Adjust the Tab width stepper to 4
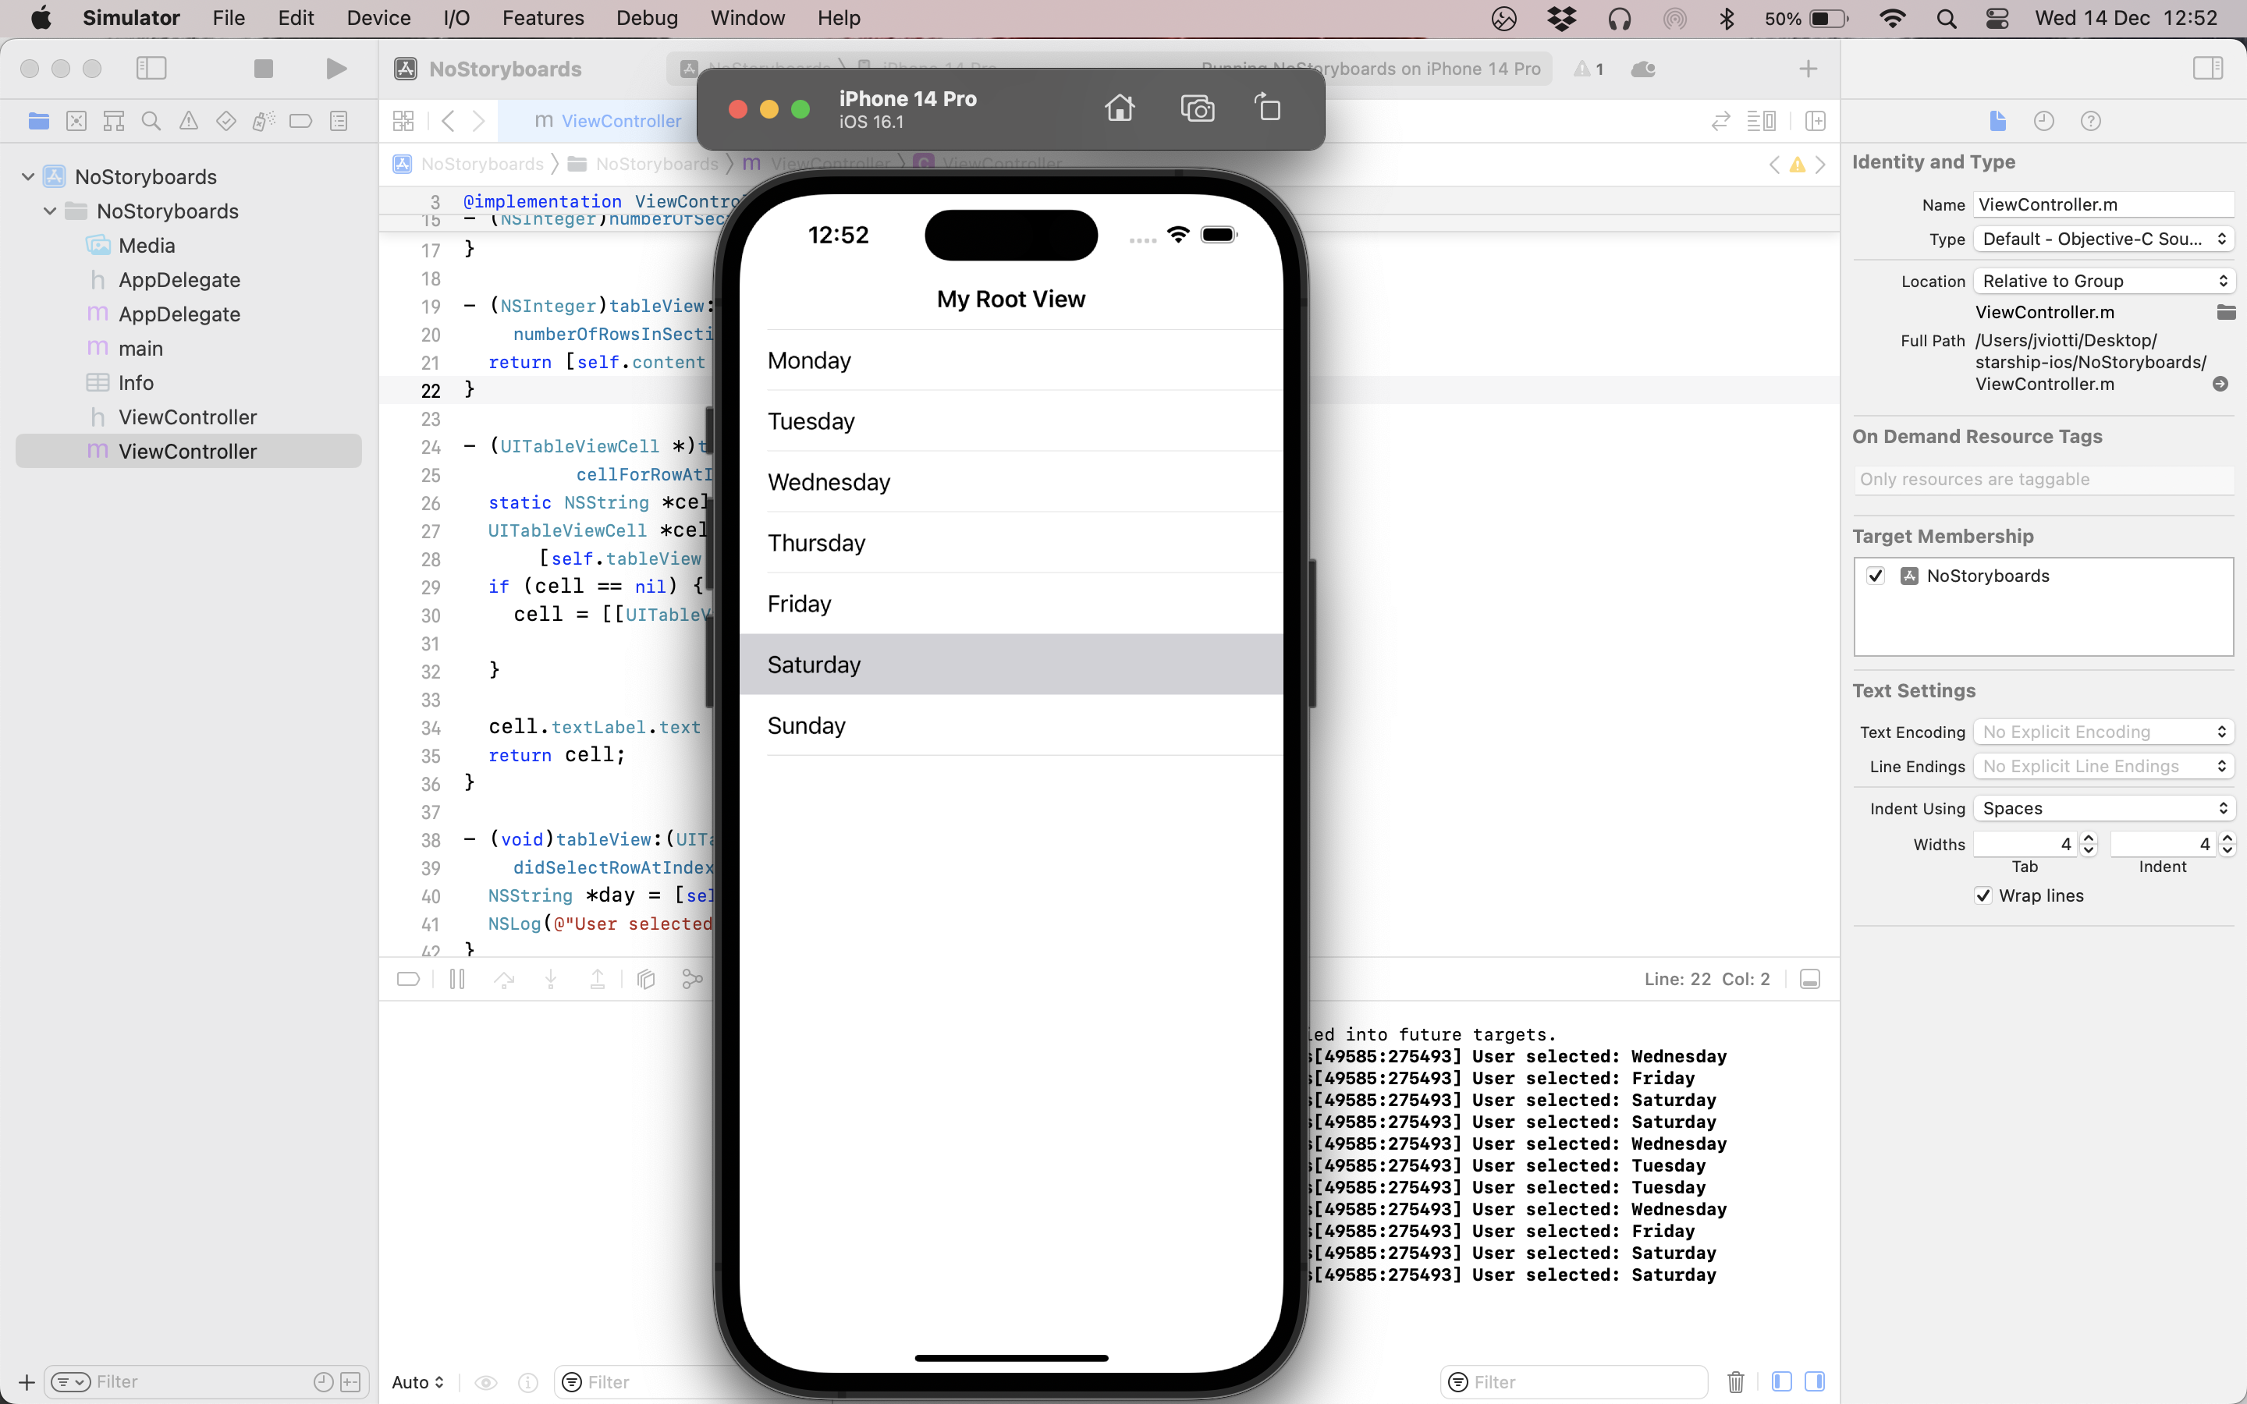 pos(2089,842)
